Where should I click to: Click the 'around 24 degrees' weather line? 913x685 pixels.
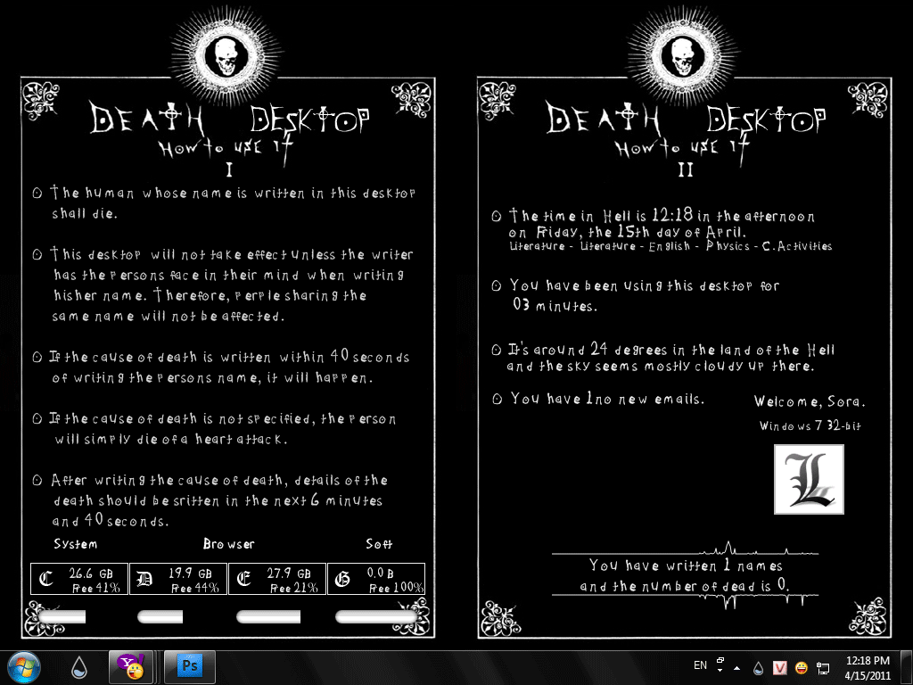point(670,350)
